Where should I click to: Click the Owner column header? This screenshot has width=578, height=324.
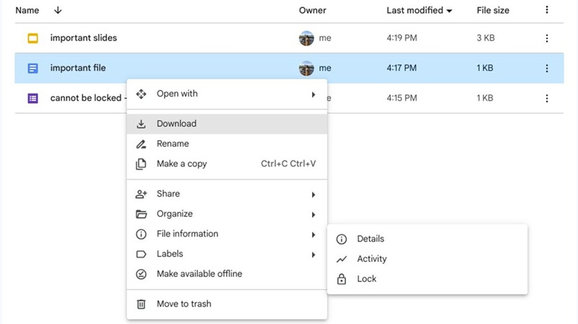[x=312, y=10]
